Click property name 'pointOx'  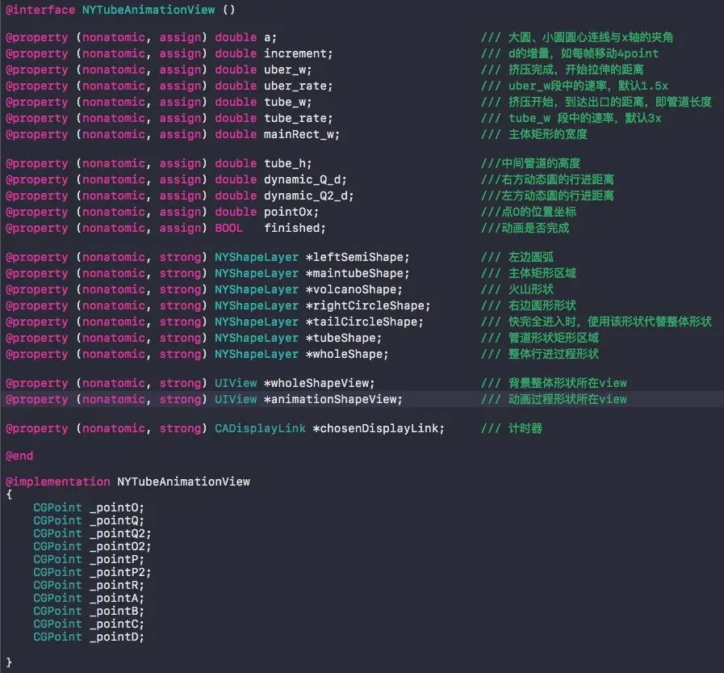pos(288,212)
